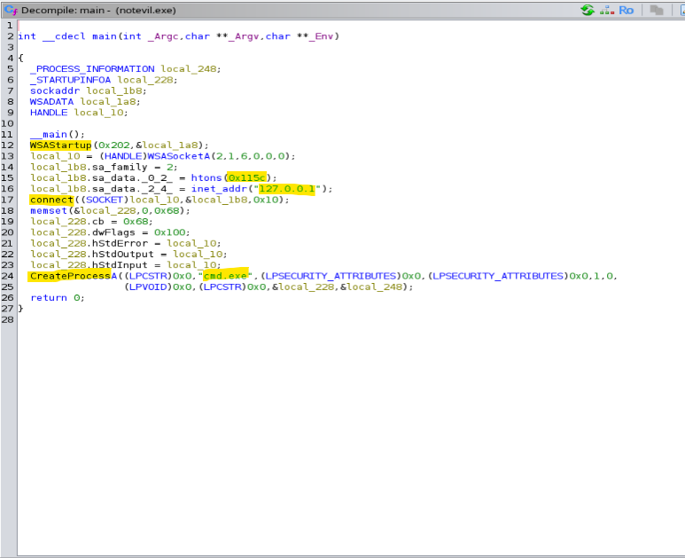
Task: Click the return keyword on line 26
Action: (49, 298)
